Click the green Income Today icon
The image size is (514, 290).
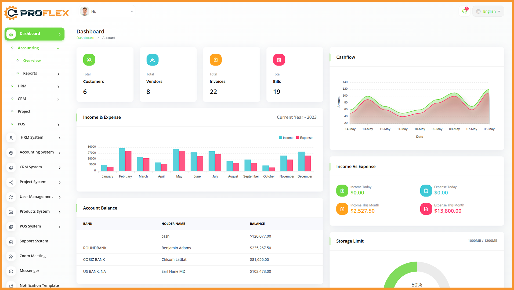[x=342, y=191]
